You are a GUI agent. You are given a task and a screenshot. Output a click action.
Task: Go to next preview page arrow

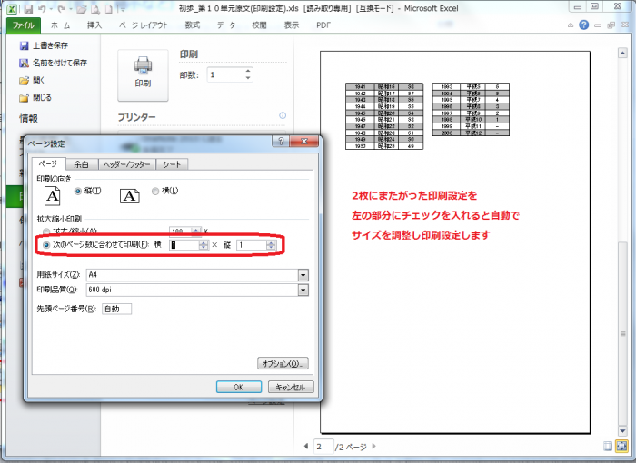point(374,446)
